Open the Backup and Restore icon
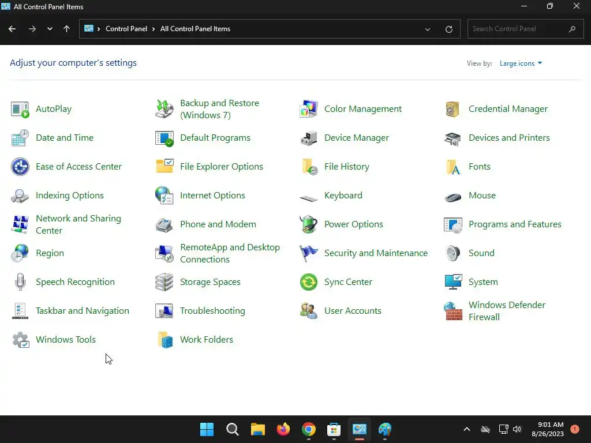Viewport: 591px width, 443px height. point(164,109)
